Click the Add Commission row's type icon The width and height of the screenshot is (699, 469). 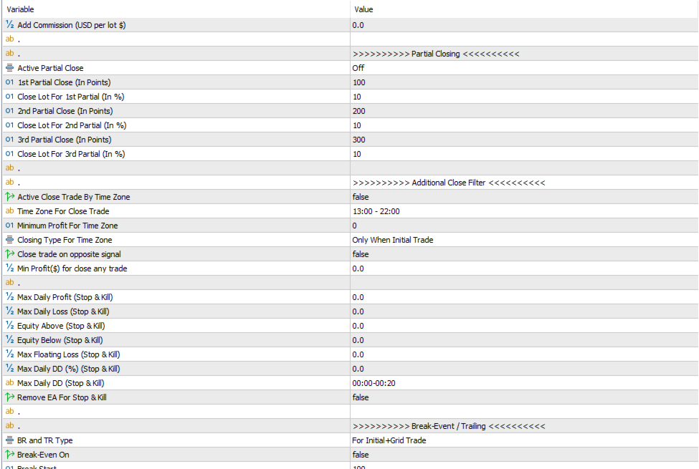click(x=9, y=25)
